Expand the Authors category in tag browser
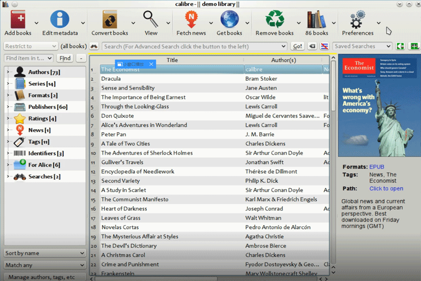The image size is (421, 281). [8, 72]
